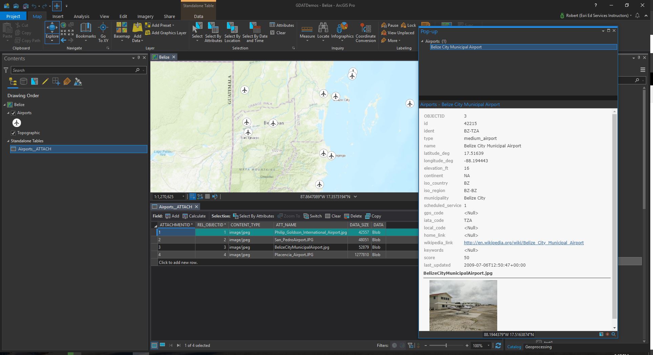Click the Calculate field icon in table toolbar
Image resolution: width=653 pixels, height=355 pixels.
(x=194, y=216)
